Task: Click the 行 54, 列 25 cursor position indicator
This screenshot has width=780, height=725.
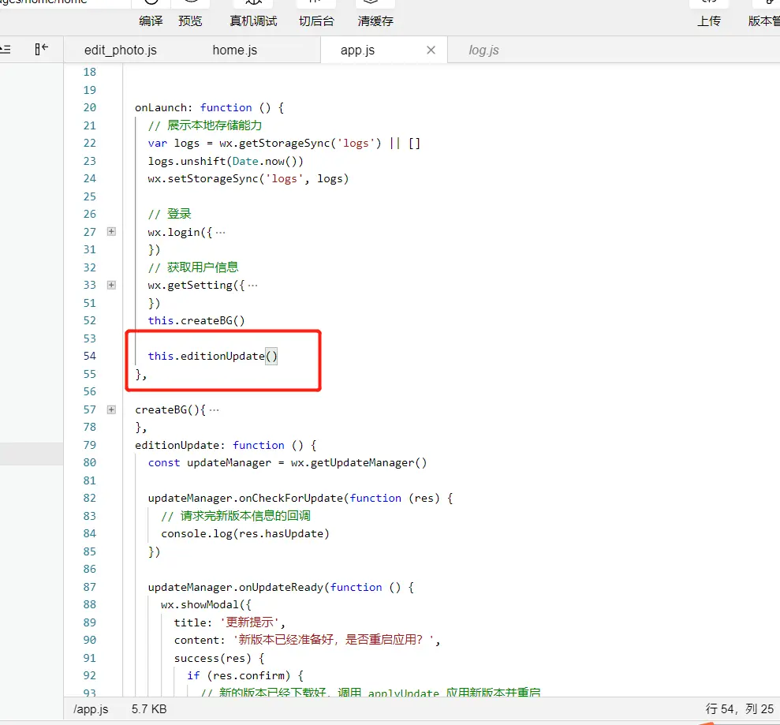Action: click(739, 709)
